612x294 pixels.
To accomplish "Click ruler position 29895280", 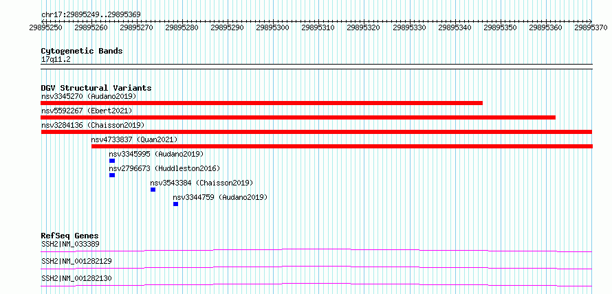I will (x=182, y=27).
